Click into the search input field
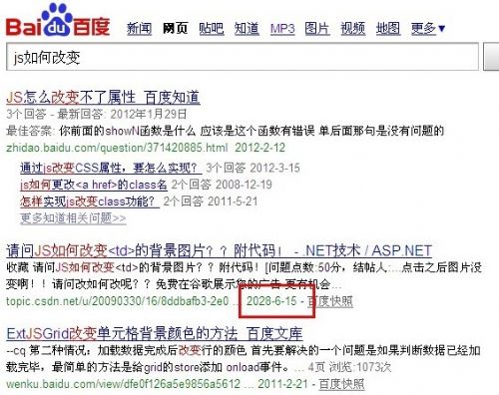Image resolution: width=499 pixels, height=395 pixels. (243, 57)
